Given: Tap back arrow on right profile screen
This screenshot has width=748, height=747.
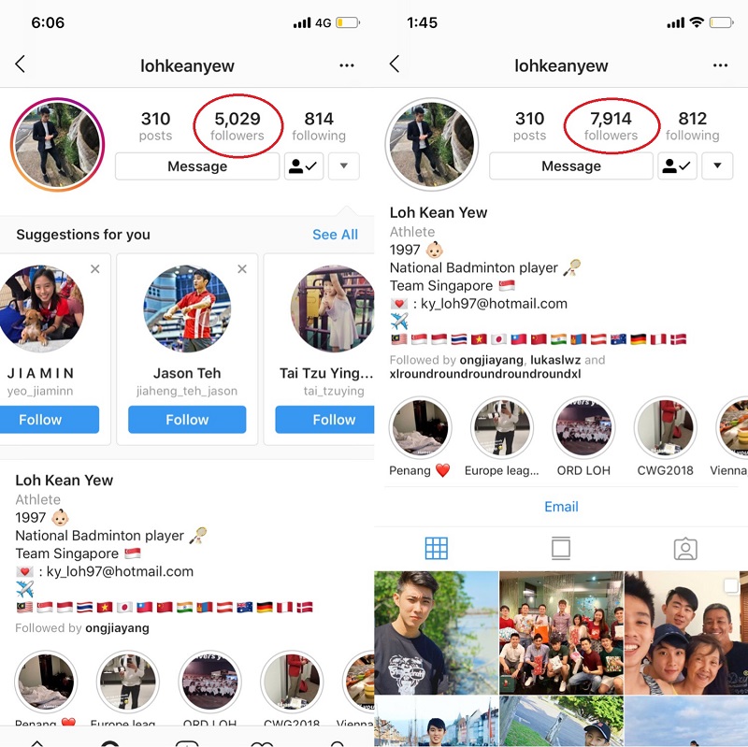Looking at the screenshot, I should [x=394, y=64].
